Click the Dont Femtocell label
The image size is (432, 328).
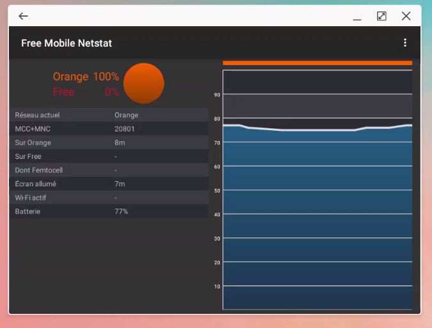pyautogui.click(x=39, y=170)
